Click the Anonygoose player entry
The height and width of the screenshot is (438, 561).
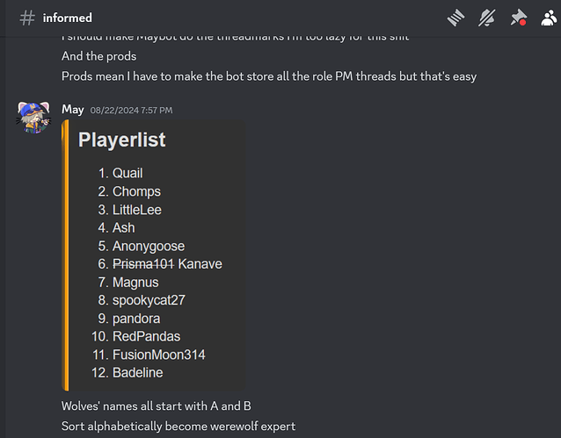point(149,246)
